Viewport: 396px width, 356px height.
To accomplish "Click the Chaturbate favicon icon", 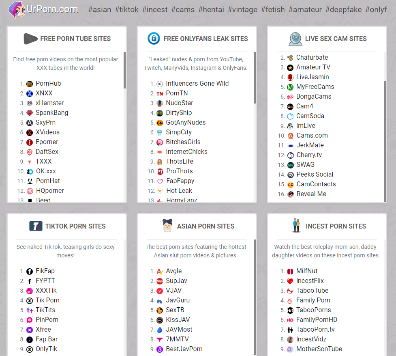I will [x=290, y=58].
